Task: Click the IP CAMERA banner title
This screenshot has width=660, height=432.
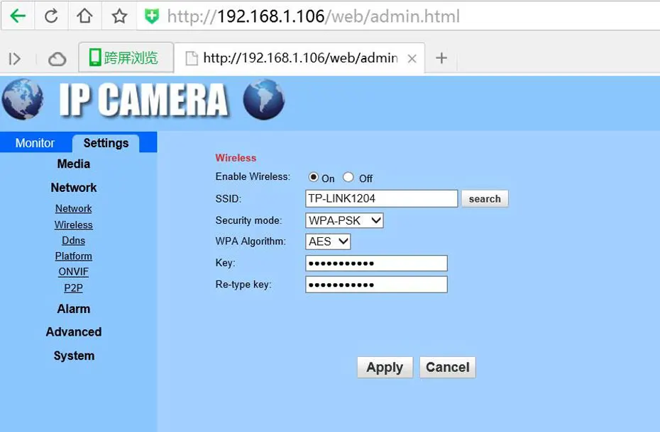Action: [143, 100]
